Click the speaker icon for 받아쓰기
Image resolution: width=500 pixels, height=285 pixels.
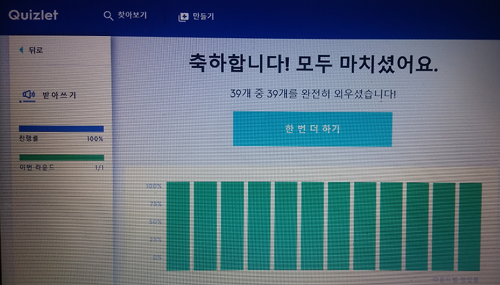tap(28, 95)
